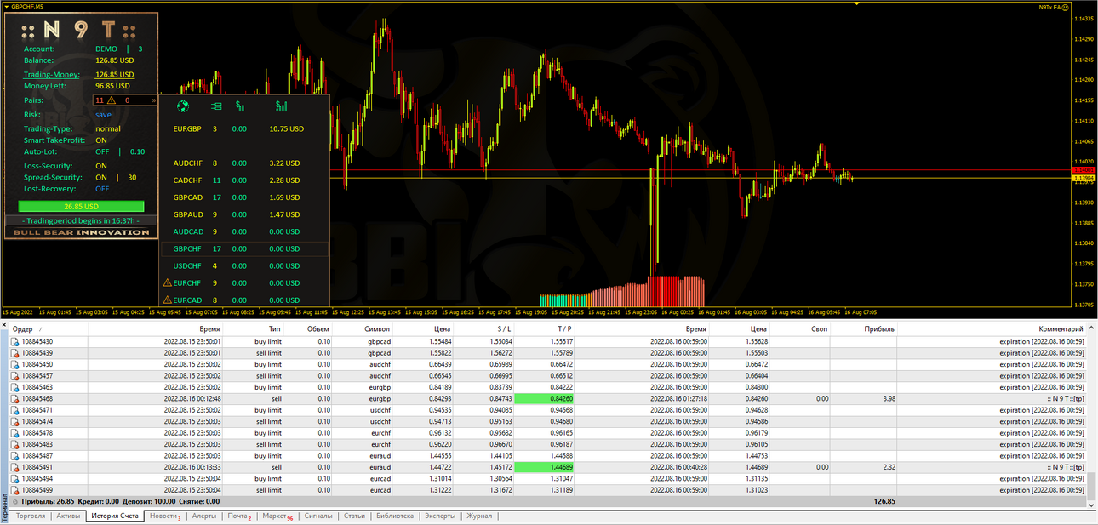The image size is (1098, 525).
Task: Click the N9Tx EA smiley icon on chart
Action: [x=1066, y=7]
